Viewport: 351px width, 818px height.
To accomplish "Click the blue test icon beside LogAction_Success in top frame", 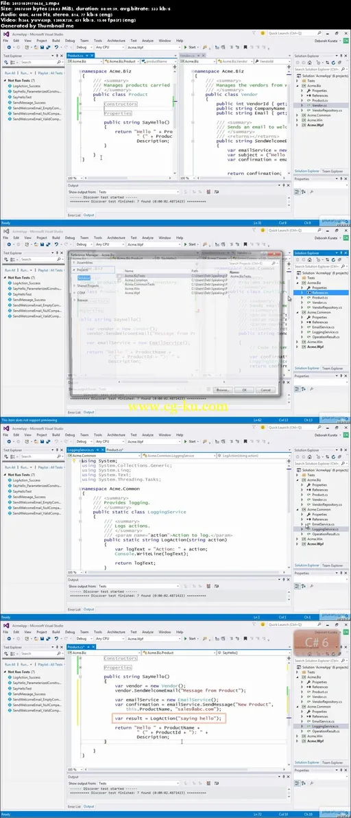I will (x=10, y=86).
